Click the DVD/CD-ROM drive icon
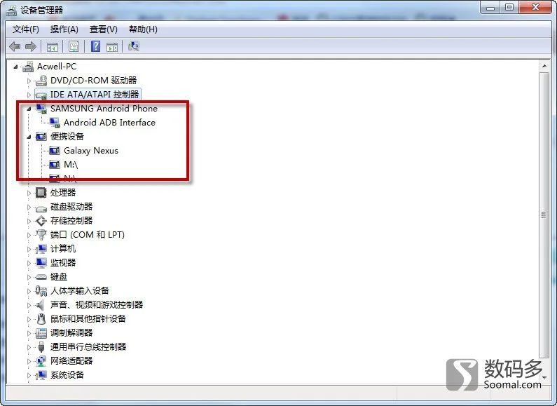 pyautogui.click(x=41, y=81)
